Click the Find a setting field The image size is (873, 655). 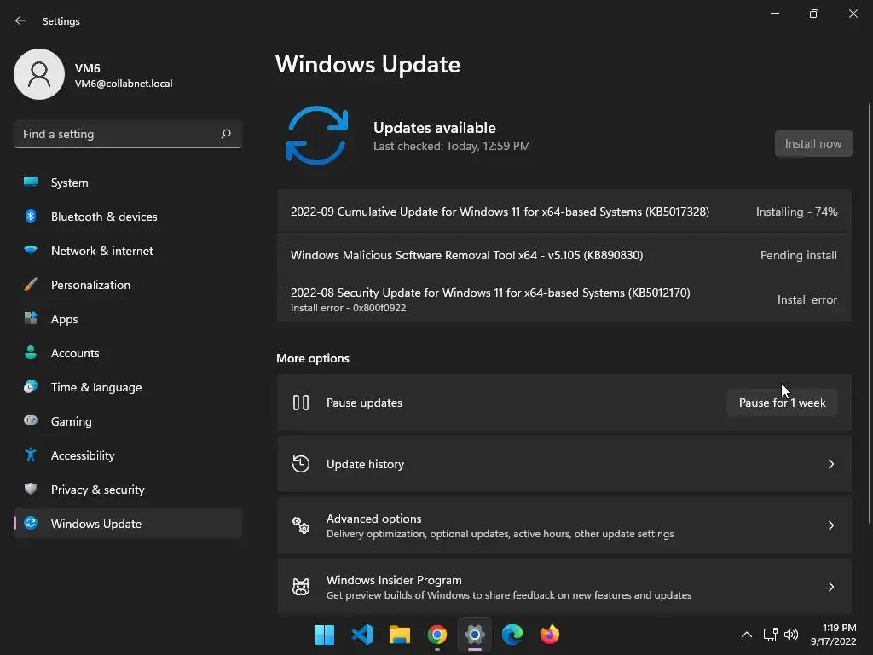[128, 134]
